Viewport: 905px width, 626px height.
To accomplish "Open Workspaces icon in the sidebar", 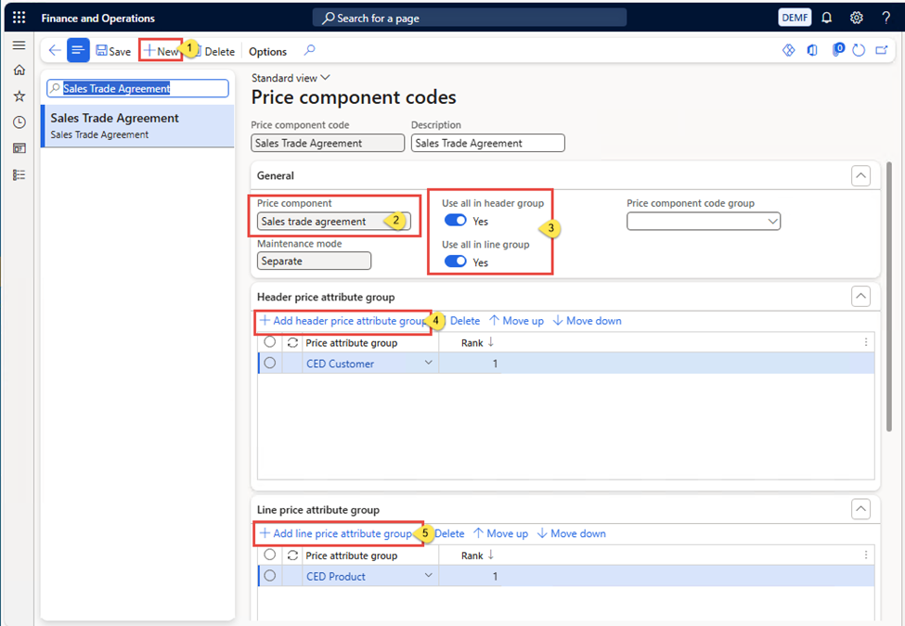I will (x=19, y=148).
